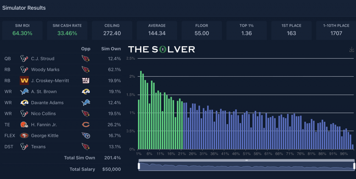Click left handle of chart range slider
Screen dimensions: 356x179
click(x=139, y=166)
